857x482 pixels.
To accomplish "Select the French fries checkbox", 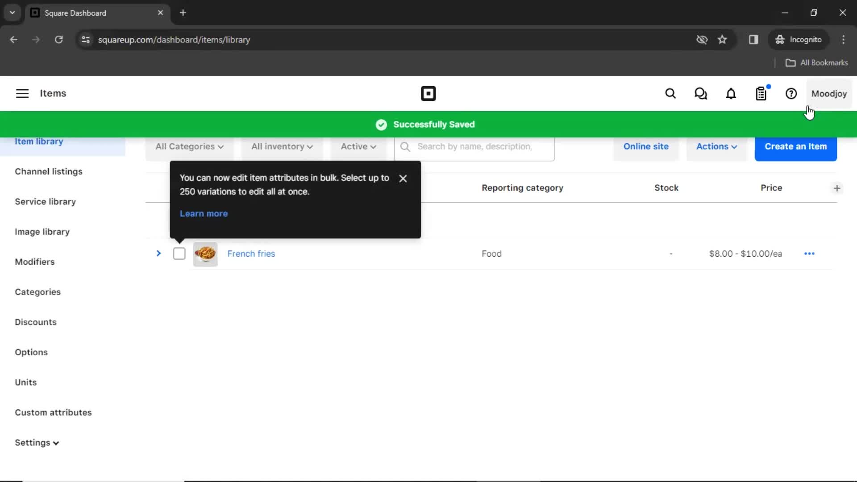I will [x=179, y=253].
